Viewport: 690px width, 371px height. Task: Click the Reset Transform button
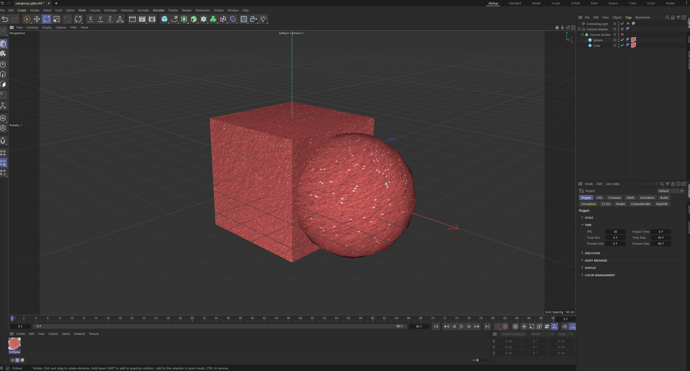pos(514,334)
